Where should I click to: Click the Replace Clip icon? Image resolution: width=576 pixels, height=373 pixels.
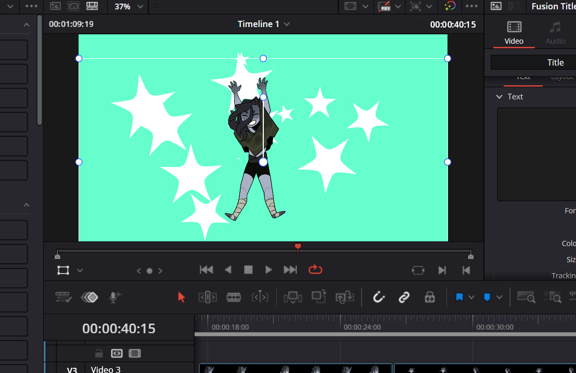pos(344,297)
